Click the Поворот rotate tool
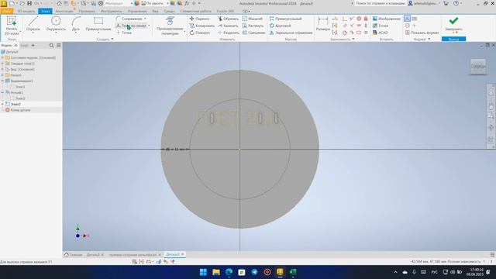The height and width of the screenshot is (279, 496). coord(200,33)
